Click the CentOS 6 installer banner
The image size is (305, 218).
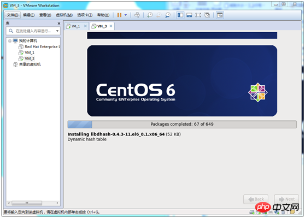pyautogui.click(x=182, y=81)
